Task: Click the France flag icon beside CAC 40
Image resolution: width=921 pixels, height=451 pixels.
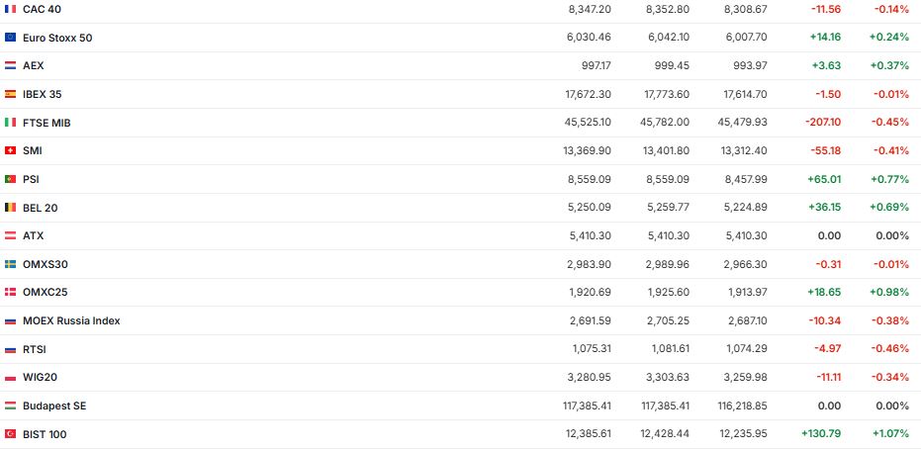Action: coord(10,9)
